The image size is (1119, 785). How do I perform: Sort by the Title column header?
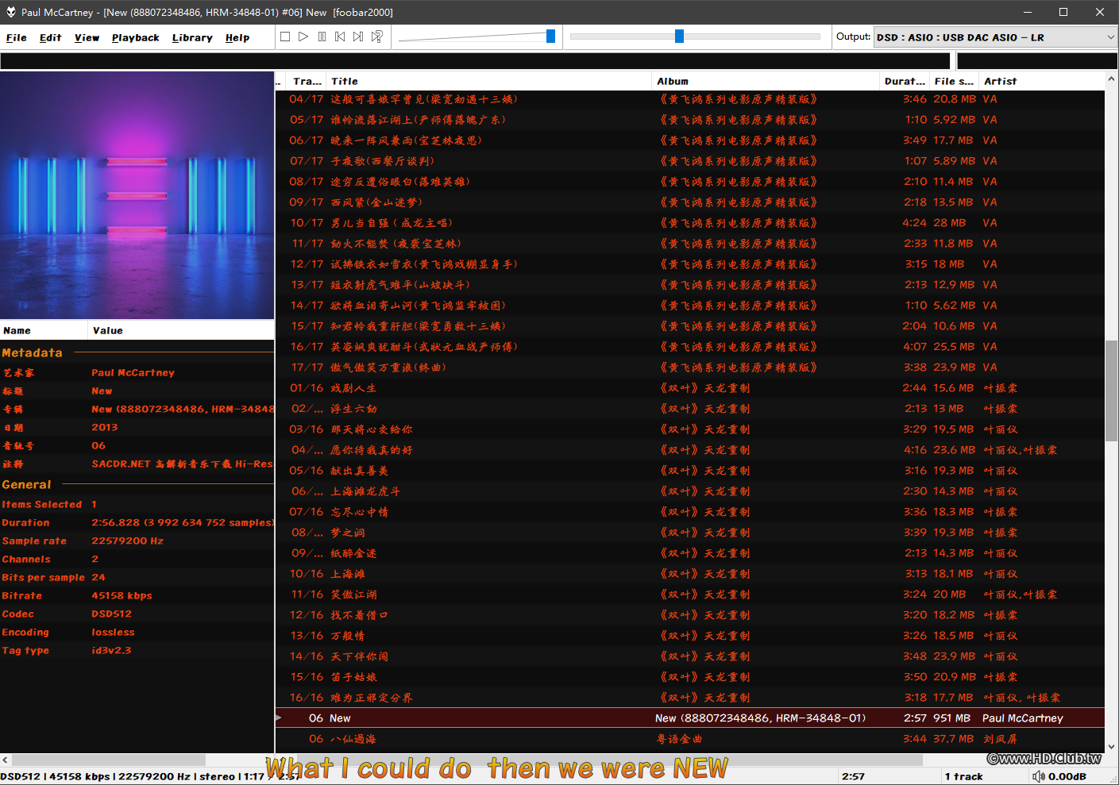click(x=490, y=81)
